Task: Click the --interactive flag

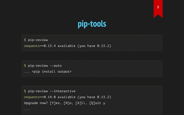Action: click(63, 91)
